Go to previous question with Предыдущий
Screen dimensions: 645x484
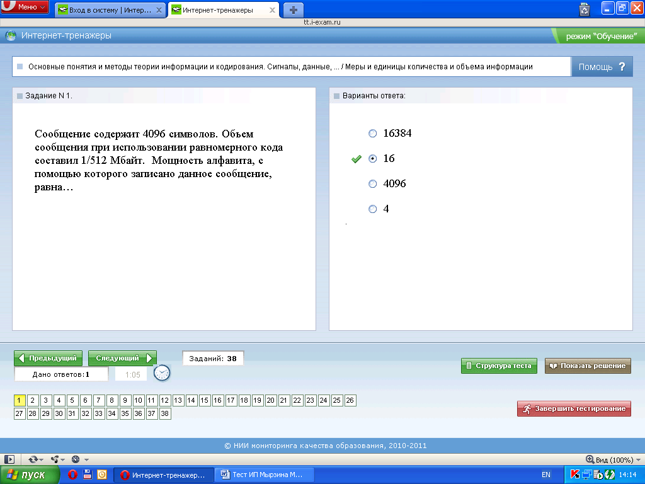[48, 358]
